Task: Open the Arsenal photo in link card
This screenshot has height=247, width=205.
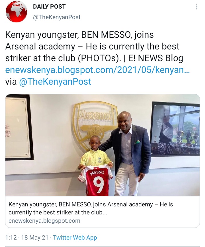Action: click(102, 145)
